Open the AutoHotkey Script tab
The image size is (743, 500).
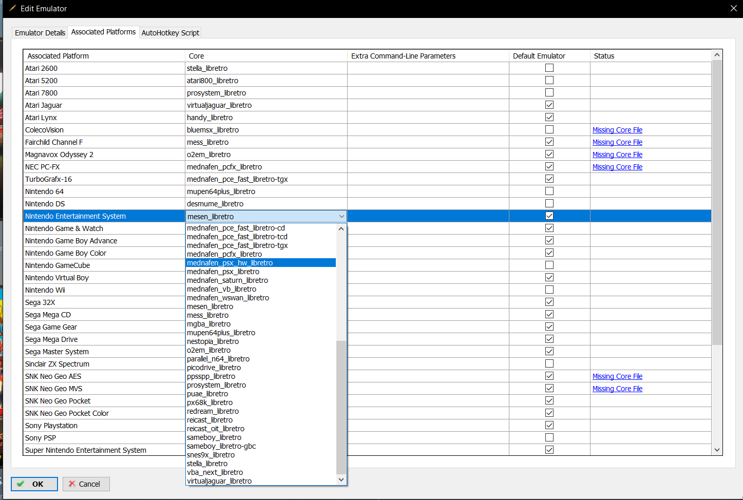[170, 33]
